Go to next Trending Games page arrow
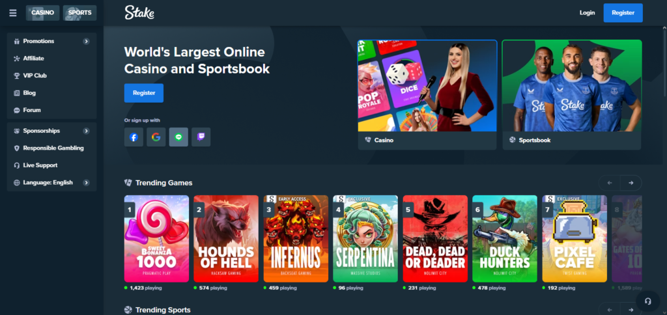 (x=631, y=183)
